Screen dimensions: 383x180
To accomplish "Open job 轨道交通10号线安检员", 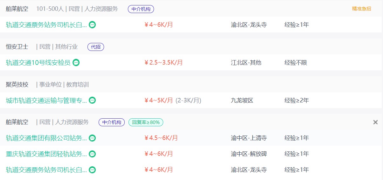I will 38,63.
